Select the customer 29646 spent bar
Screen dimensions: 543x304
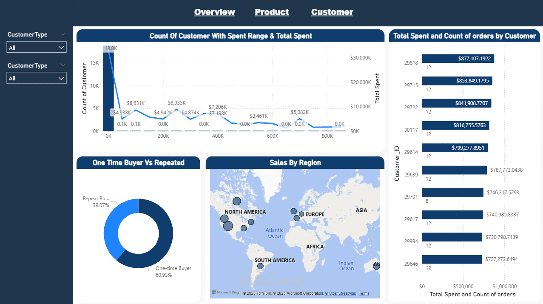[452, 259]
